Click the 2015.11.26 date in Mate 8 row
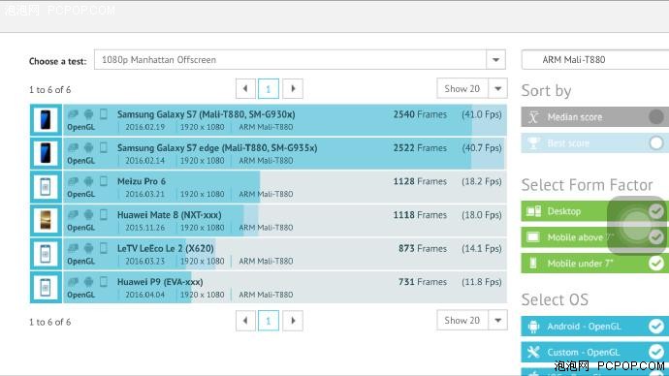Viewport: 669px width, 376px height. click(145, 228)
